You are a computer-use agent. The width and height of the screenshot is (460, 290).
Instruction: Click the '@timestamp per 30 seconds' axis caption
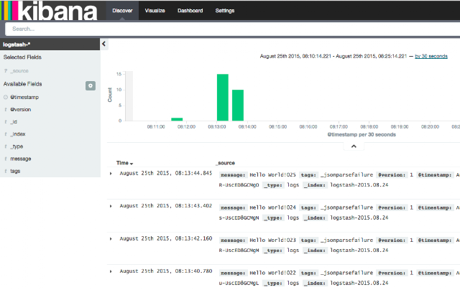point(362,135)
